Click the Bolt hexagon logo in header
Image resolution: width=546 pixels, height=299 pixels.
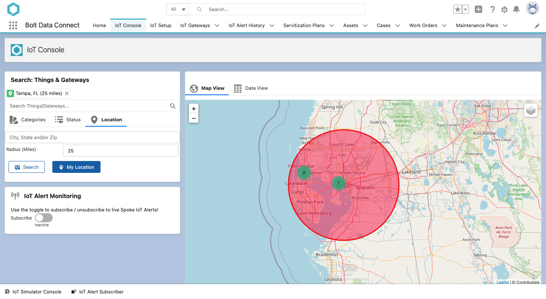pos(13,9)
